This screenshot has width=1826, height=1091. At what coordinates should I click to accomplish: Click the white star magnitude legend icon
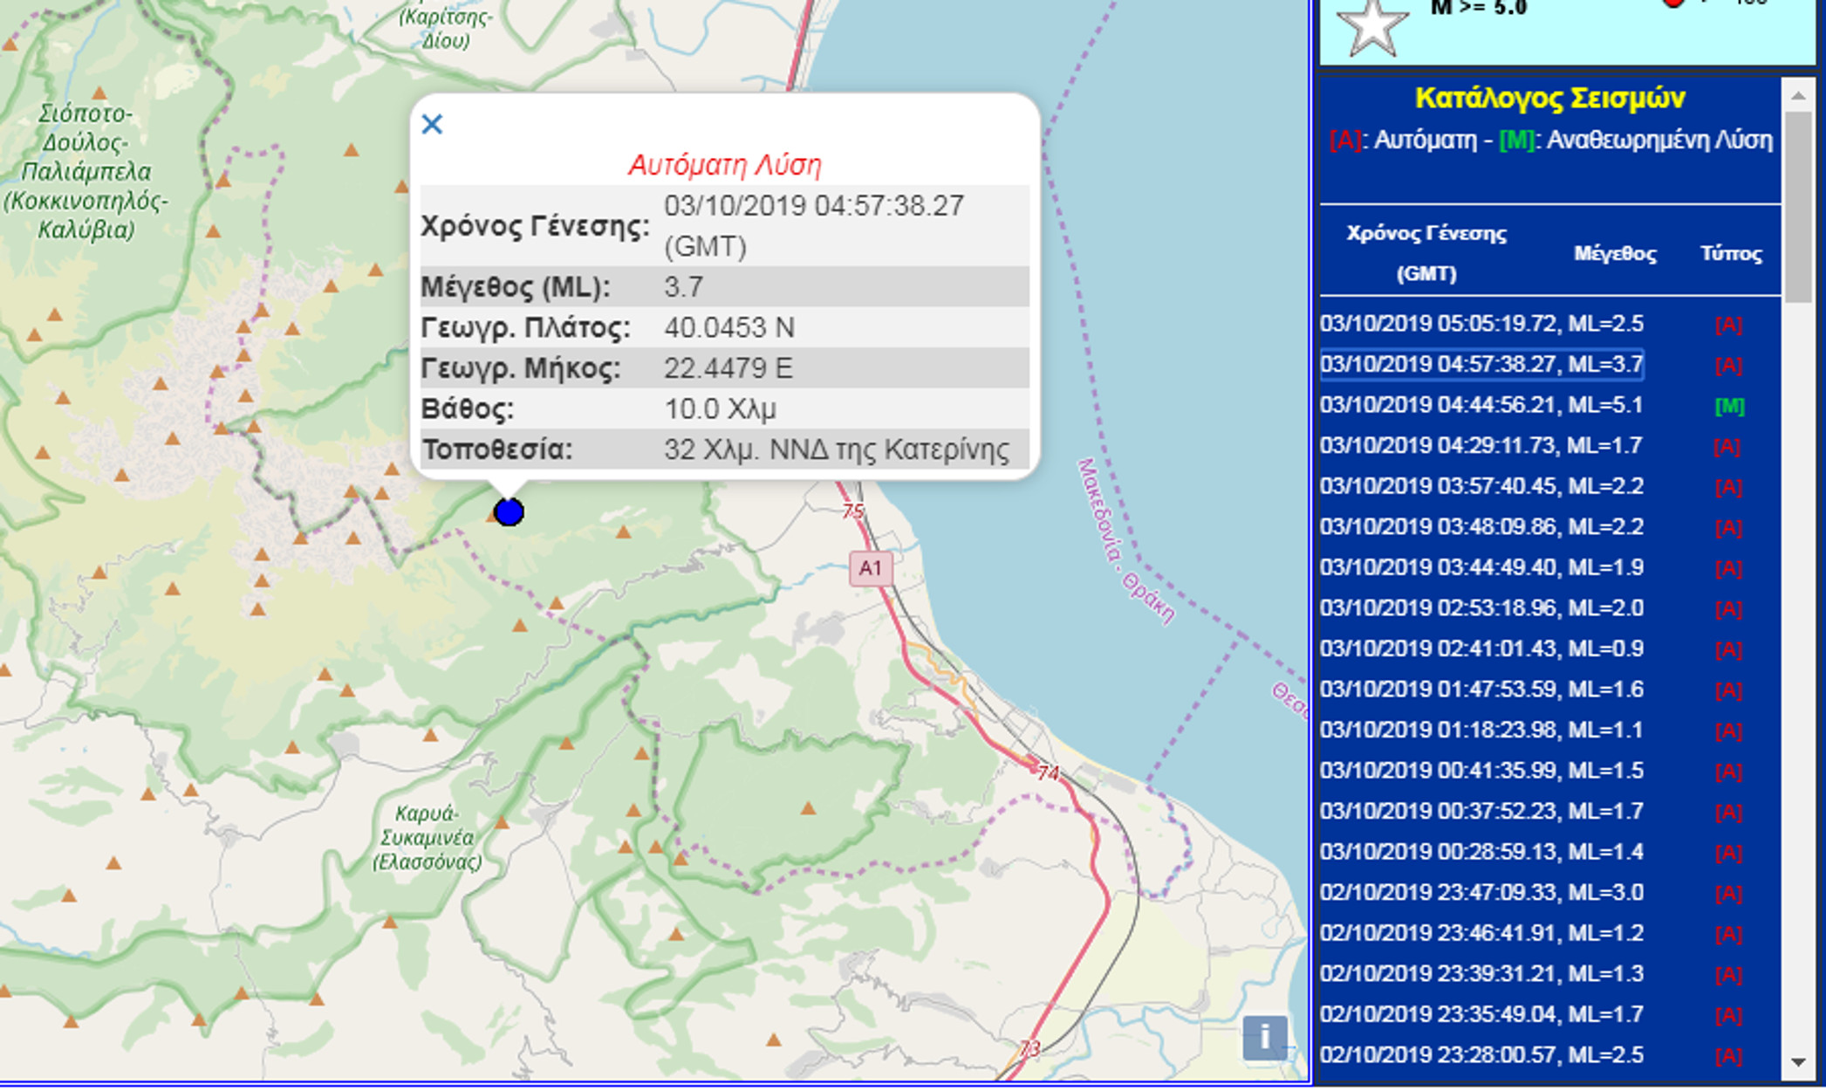pyautogui.click(x=1372, y=26)
